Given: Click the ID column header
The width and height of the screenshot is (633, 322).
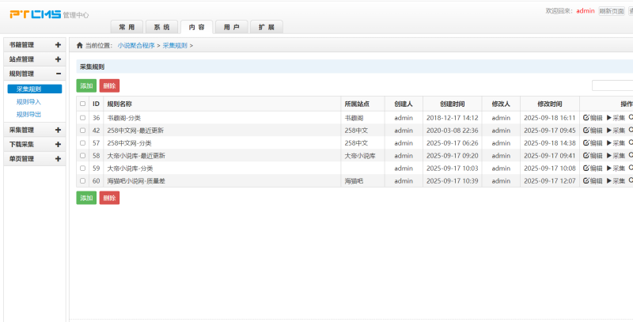Looking at the screenshot, I should (96, 104).
